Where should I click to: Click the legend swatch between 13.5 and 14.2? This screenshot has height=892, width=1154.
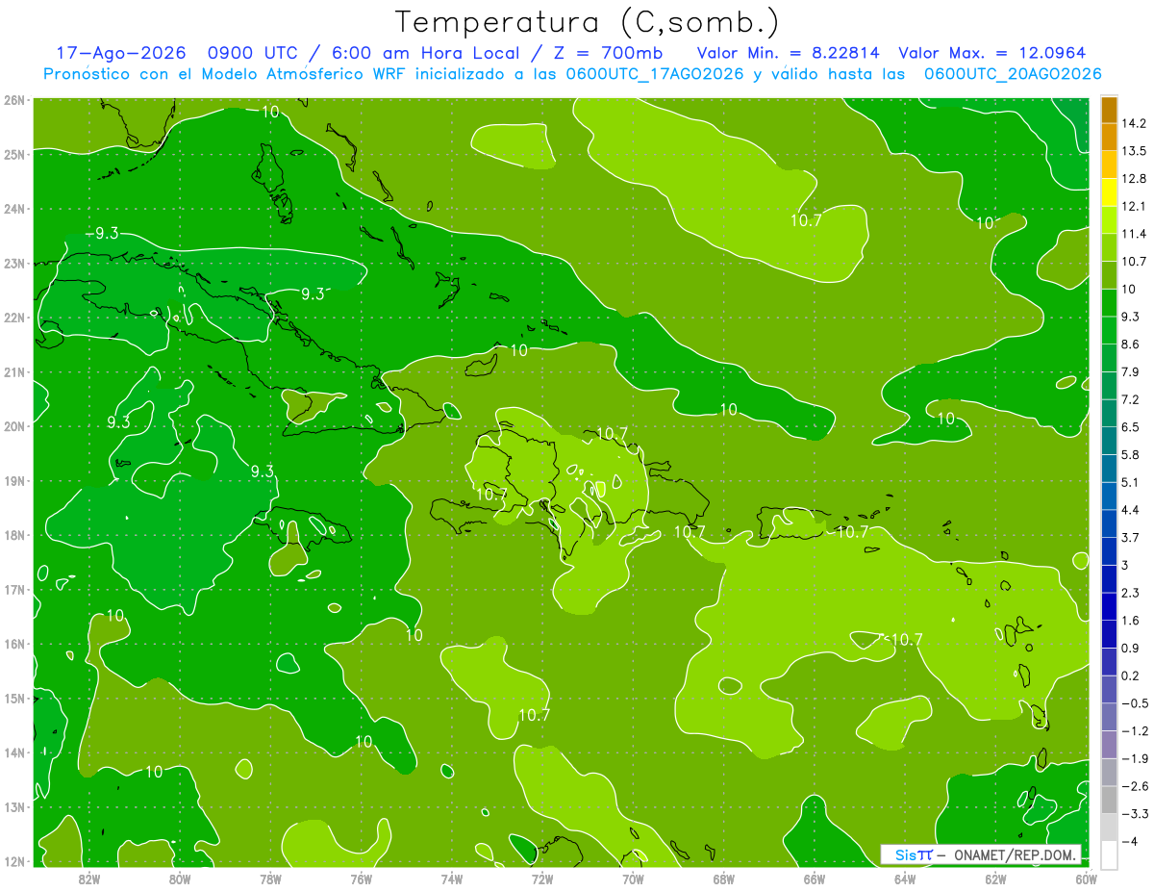(x=1109, y=137)
